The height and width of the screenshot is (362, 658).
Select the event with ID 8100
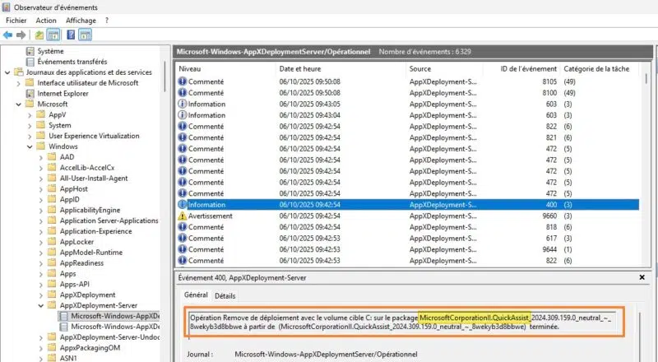(407, 93)
